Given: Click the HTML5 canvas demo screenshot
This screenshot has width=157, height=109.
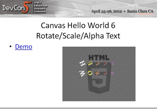Looking at the screenshot, I should pyautogui.click(x=99, y=74).
